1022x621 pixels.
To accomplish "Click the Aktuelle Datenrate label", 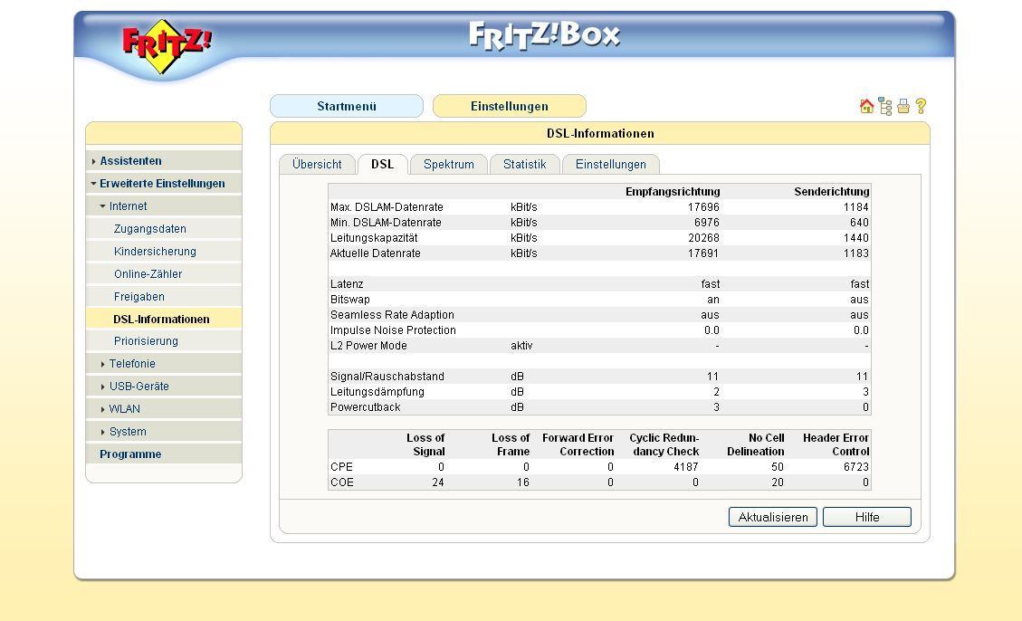I will (375, 253).
